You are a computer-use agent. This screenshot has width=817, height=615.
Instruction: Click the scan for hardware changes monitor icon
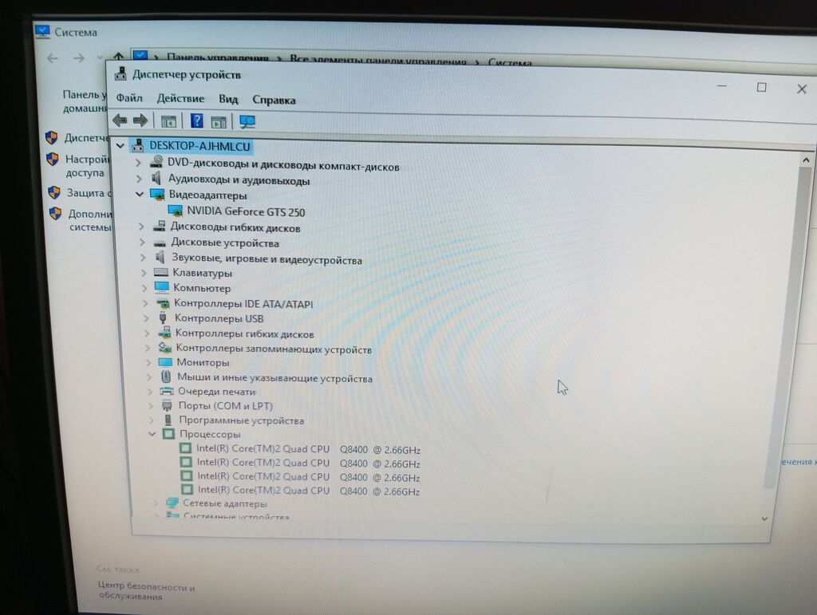point(247,122)
